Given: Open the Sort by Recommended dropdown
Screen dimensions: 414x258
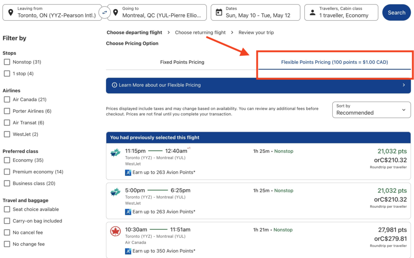Looking at the screenshot, I should tap(371, 110).
